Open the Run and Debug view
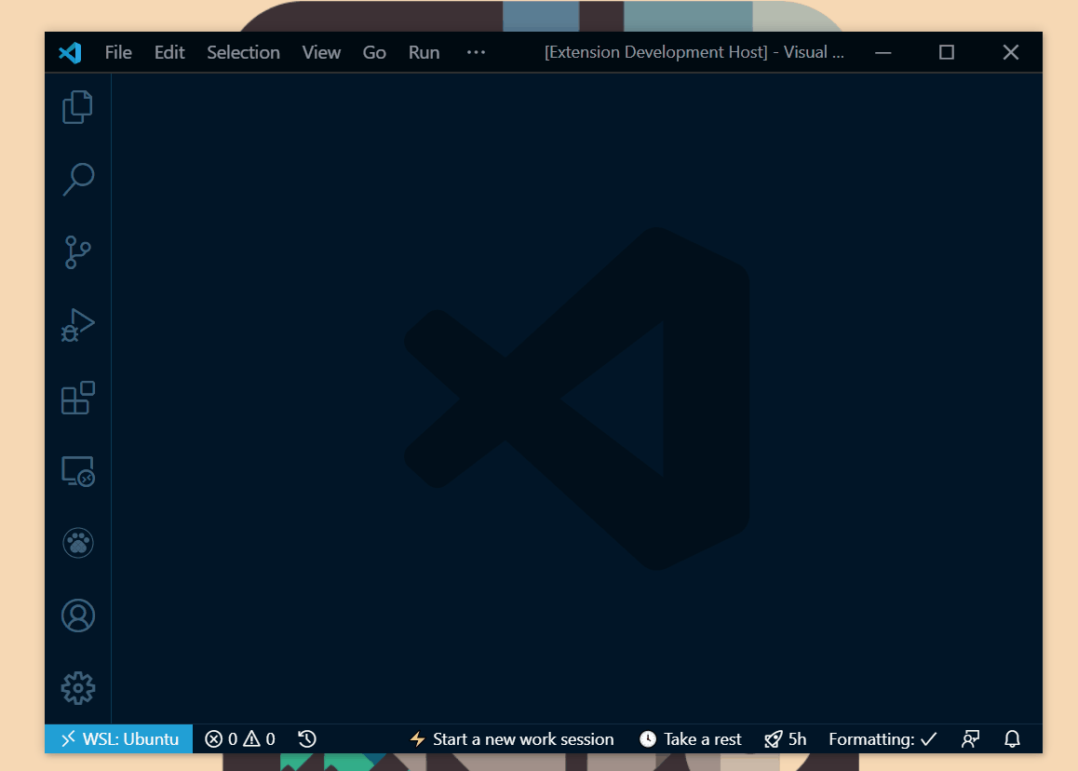 (x=77, y=325)
